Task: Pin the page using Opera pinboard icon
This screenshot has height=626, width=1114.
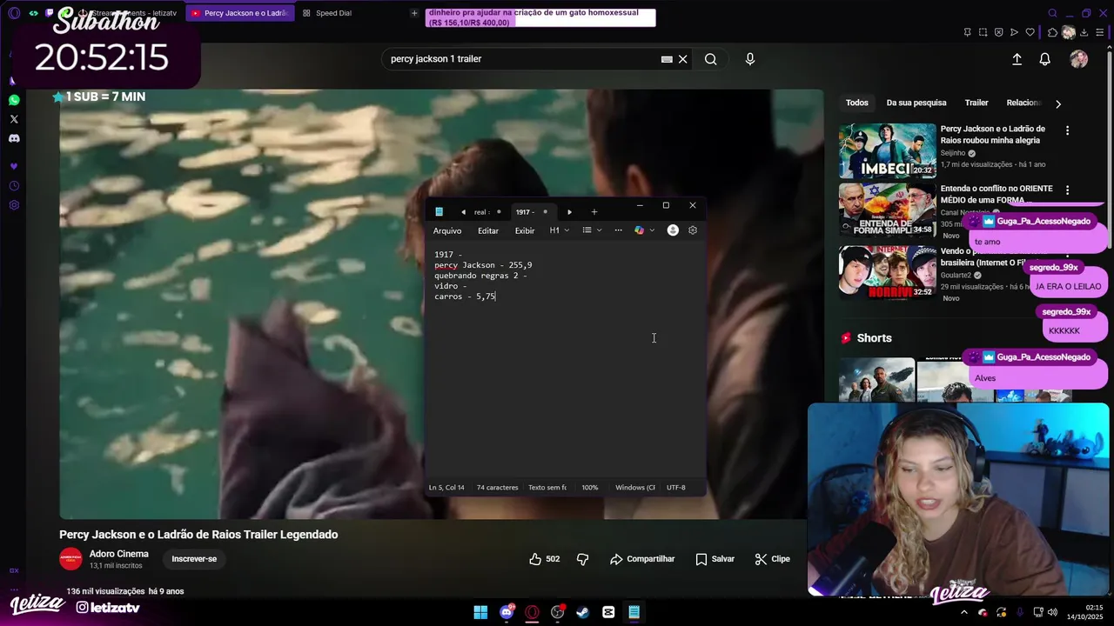Action: [967, 32]
